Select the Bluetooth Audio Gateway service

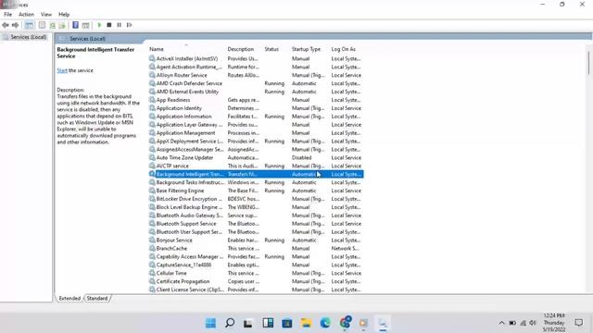256,216
